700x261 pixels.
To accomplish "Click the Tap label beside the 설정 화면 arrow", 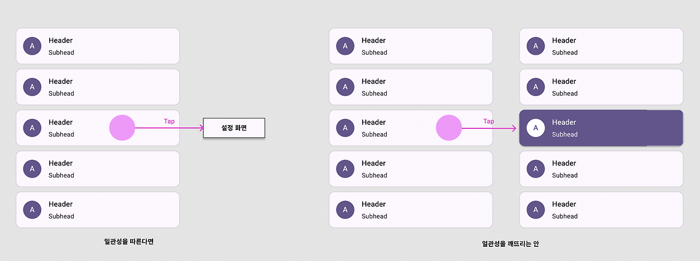I will pyautogui.click(x=170, y=121).
